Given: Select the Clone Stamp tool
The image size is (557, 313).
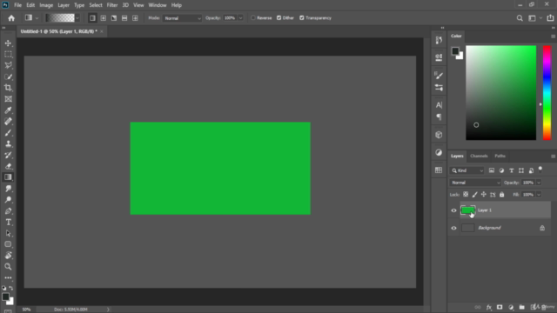Looking at the screenshot, I should pos(8,143).
